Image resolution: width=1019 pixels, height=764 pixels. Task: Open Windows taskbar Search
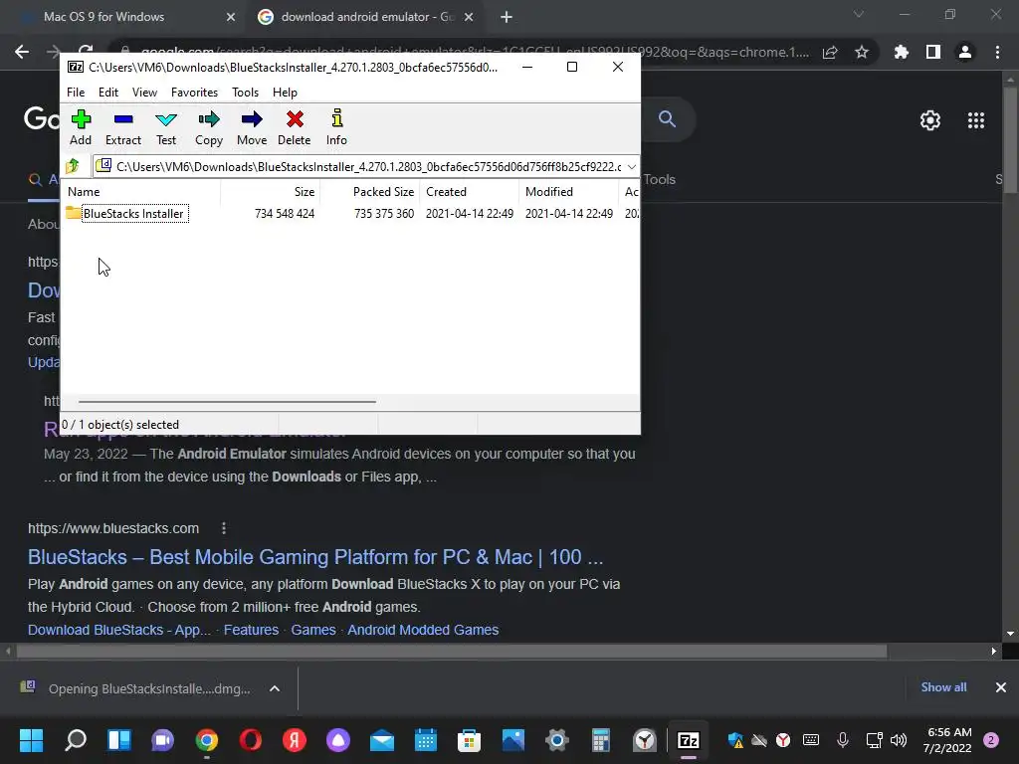pos(76,740)
